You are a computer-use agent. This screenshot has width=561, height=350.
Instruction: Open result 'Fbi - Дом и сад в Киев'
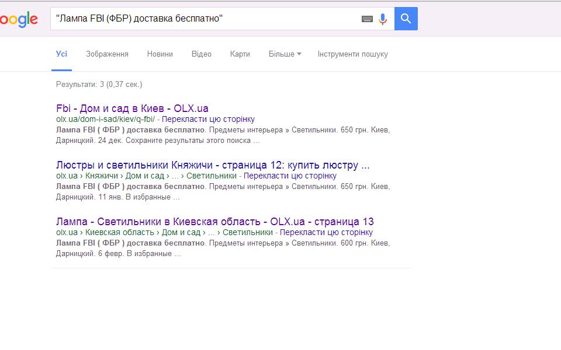click(x=132, y=108)
